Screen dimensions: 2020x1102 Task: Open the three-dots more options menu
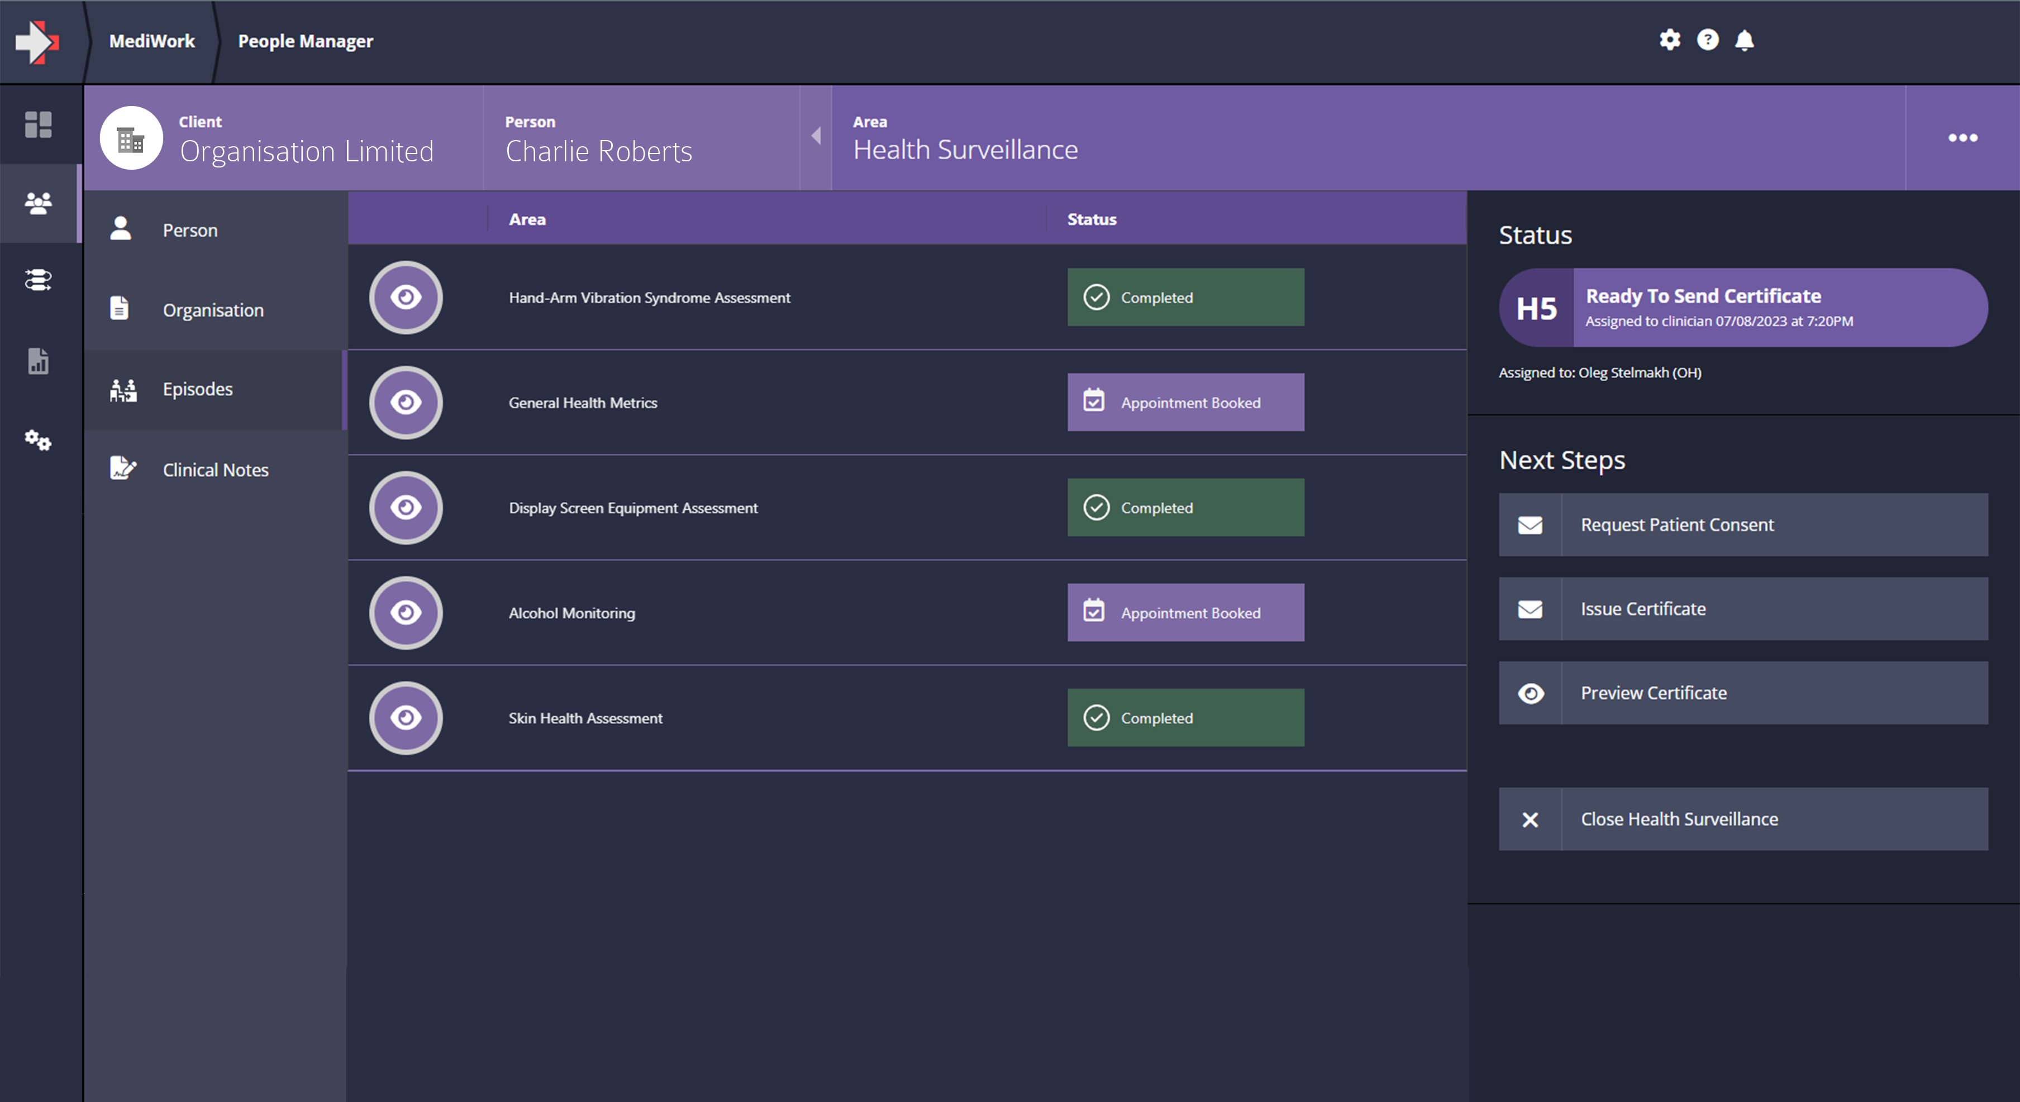[1962, 138]
